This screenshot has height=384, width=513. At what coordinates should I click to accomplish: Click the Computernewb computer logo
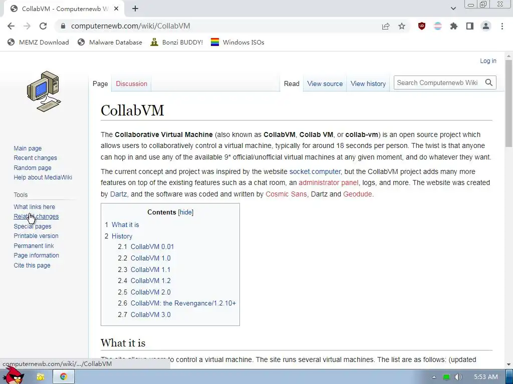tap(44, 91)
